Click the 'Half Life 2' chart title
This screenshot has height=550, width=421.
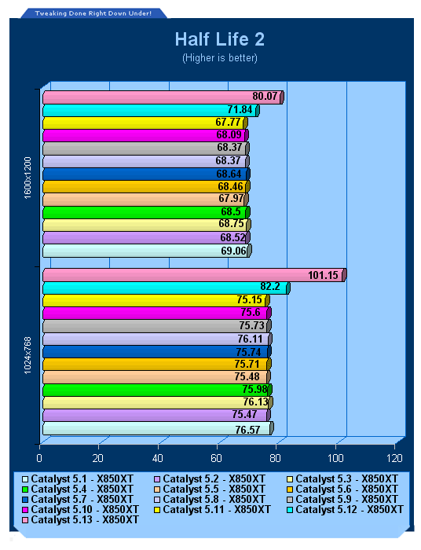point(220,39)
